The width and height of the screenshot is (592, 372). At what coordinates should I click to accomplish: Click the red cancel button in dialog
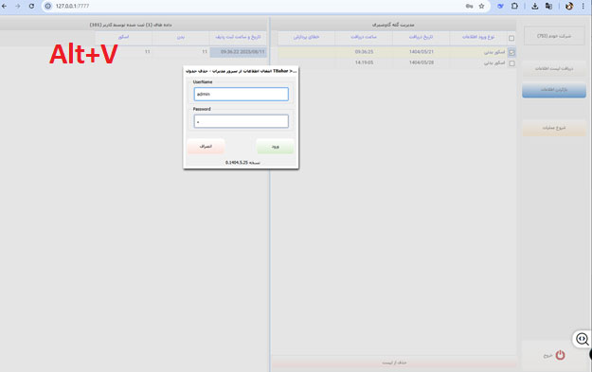click(x=206, y=147)
